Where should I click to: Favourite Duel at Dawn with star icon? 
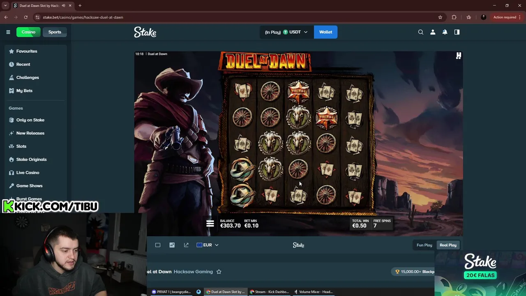pyautogui.click(x=219, y=272)
